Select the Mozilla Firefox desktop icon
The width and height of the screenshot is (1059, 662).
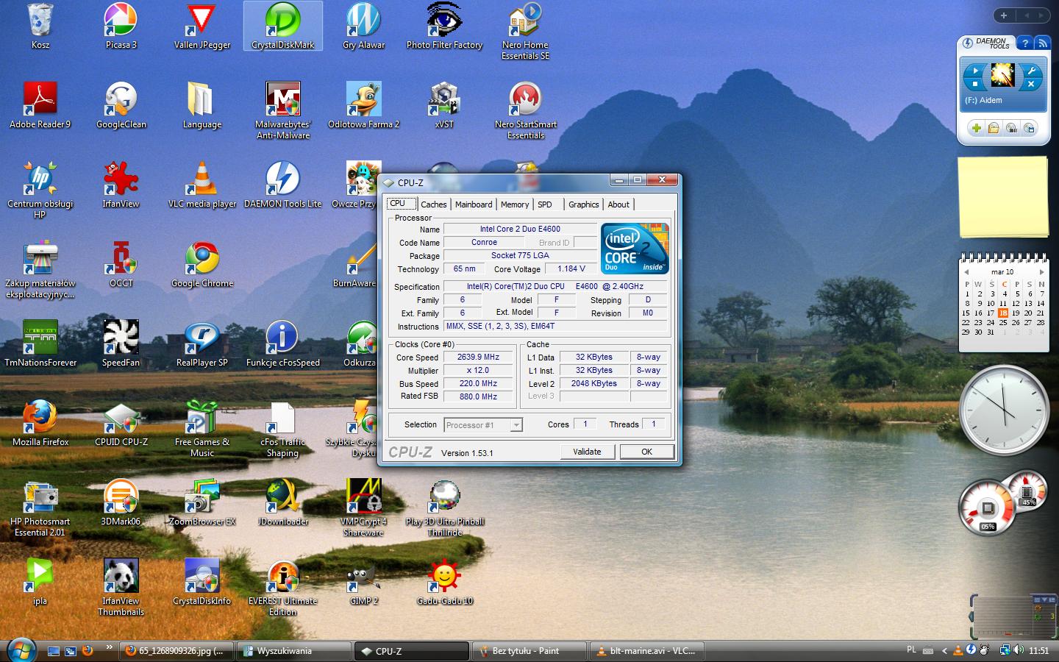tap(40, 424)
